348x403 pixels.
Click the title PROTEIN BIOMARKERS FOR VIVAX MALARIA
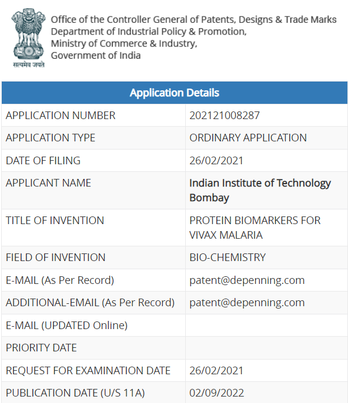point(255,228)
